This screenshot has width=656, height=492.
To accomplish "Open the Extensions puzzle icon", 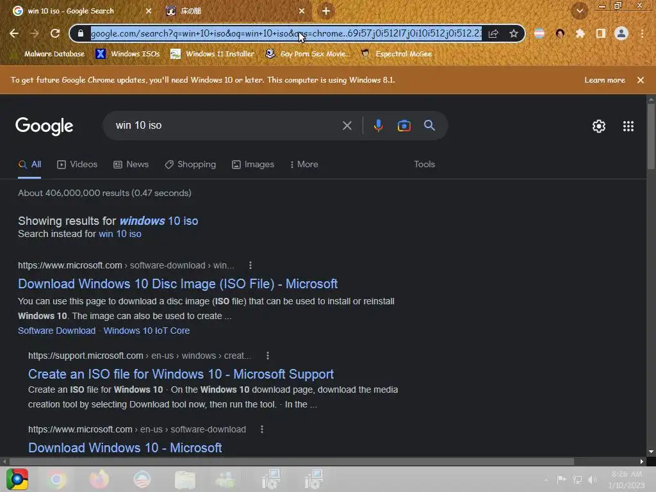I will (580, 33).
